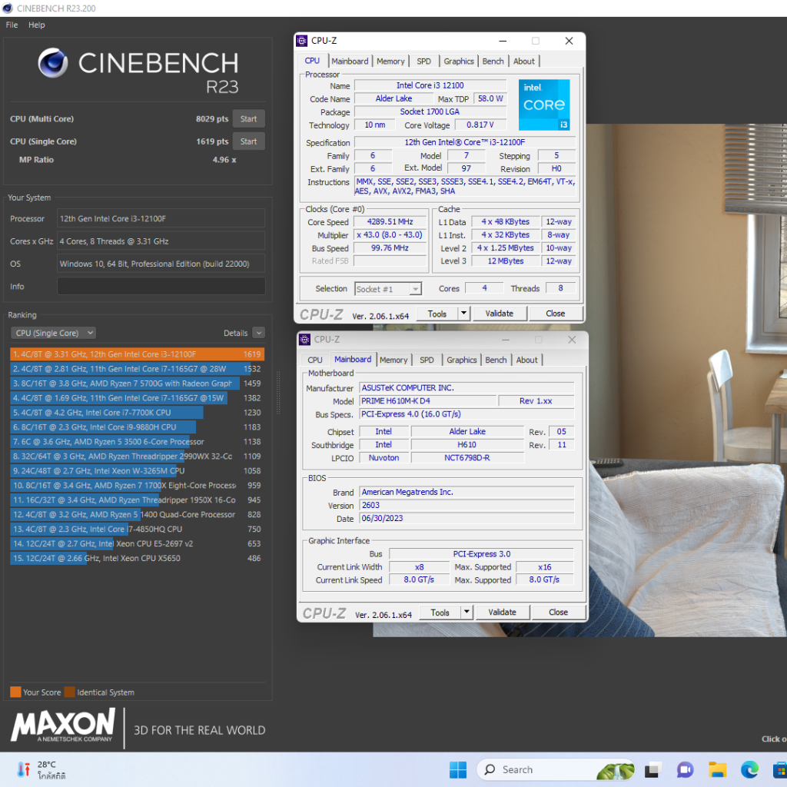
Task: Open the Tools dropdown arrow in upper CPU-Z
Action: click(x=463, y=314)
